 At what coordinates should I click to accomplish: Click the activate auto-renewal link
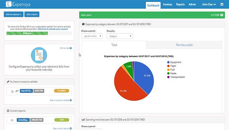coord(53,29)
